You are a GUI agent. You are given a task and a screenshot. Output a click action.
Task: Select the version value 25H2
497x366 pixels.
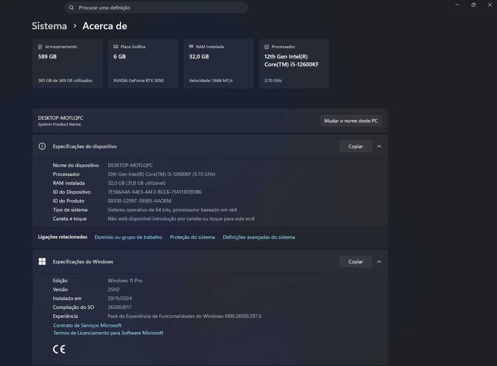pyautogui.click(x=114, y=290)
